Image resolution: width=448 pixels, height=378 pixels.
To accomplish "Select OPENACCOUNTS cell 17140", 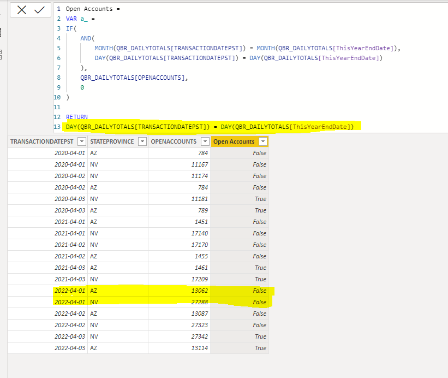I will click(x=180, y=233).
